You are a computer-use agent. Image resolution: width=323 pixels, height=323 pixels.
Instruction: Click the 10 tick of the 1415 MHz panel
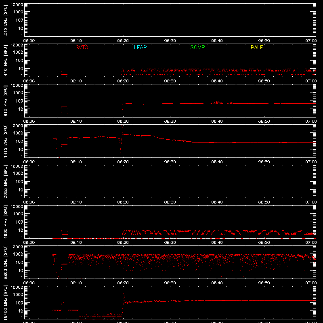click(x=21, y=149)
